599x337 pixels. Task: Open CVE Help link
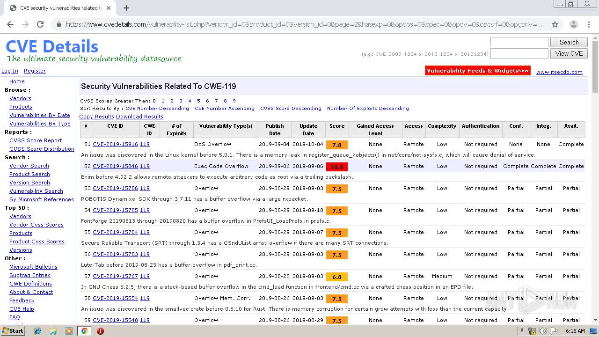pos(22,309)
